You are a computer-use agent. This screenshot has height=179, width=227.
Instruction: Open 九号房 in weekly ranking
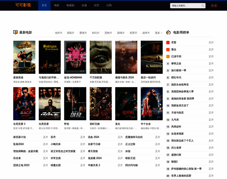(x=175, y=120)
